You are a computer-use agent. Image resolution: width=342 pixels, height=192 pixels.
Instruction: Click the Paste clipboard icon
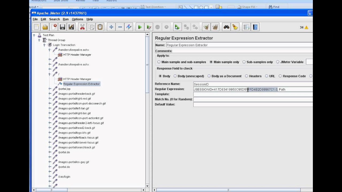point(100,27)
